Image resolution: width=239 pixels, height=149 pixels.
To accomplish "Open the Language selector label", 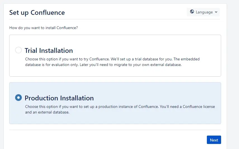I will tap(204, 12).
